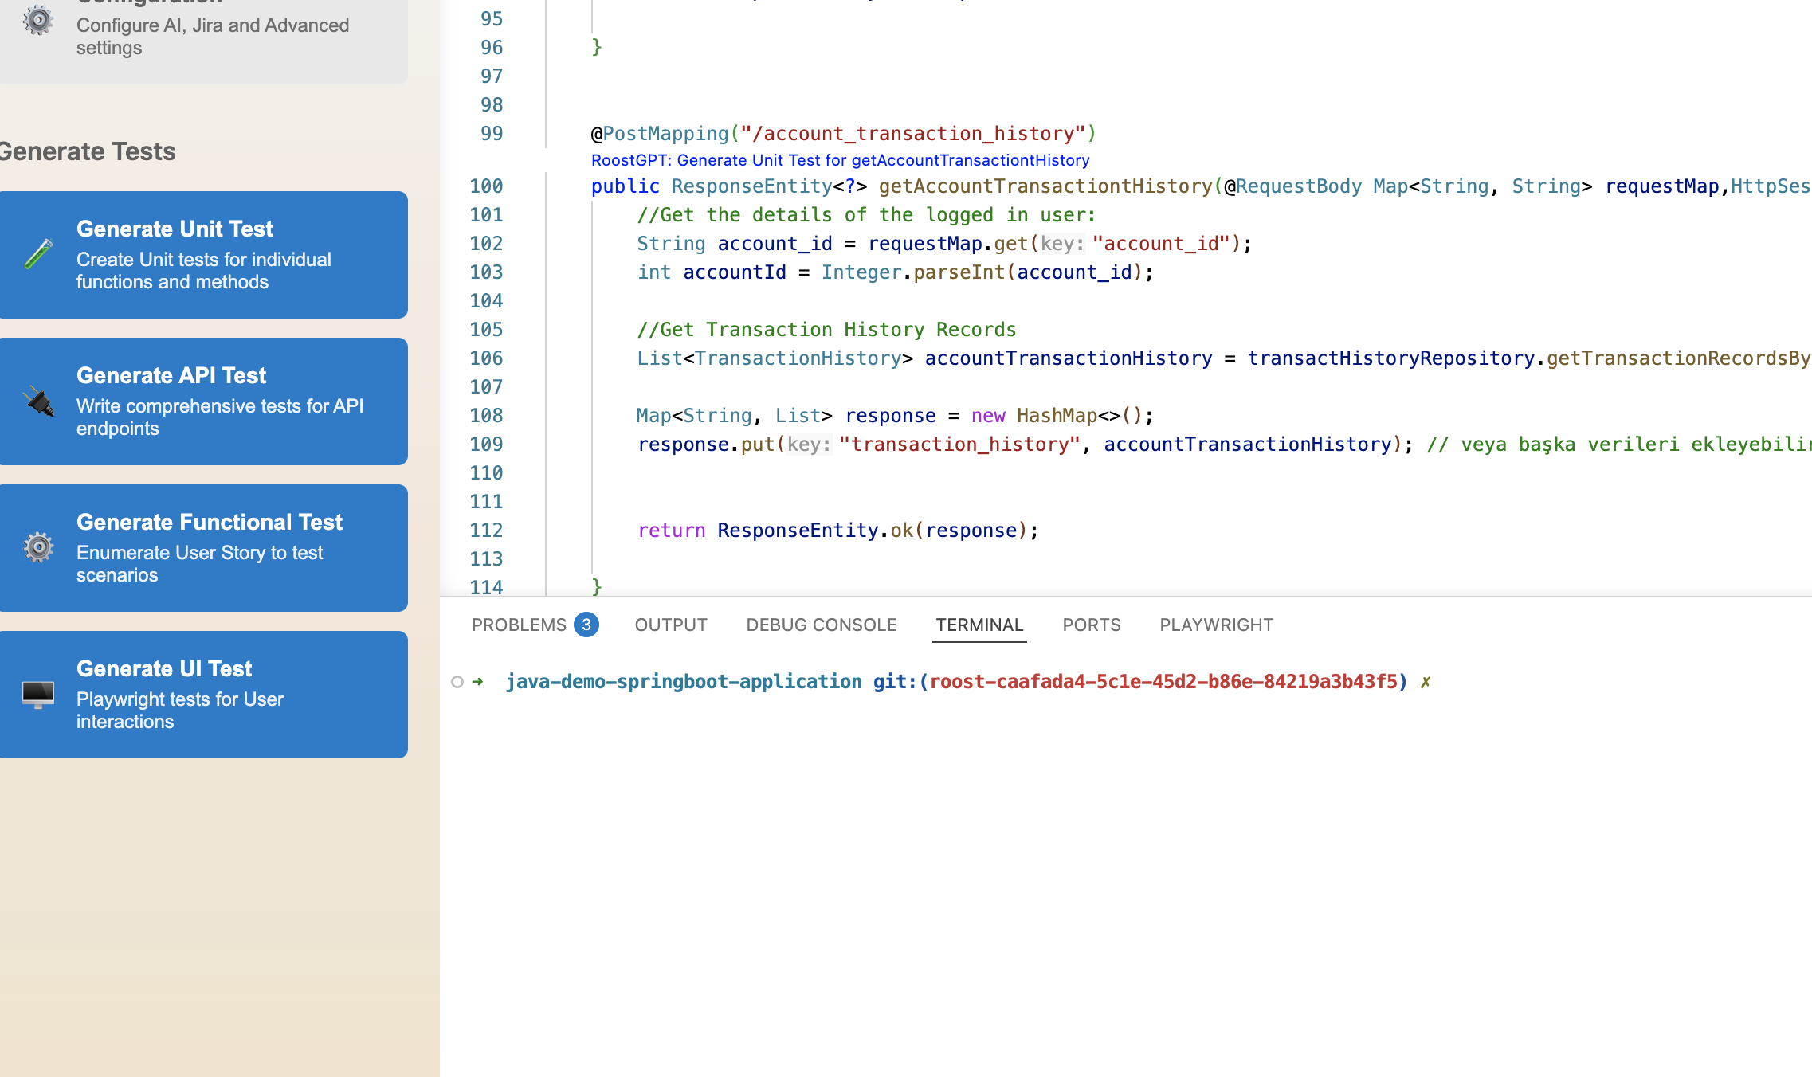Click the circle icon at the terminal prompt
The image size is (1812, 1077).
[457, 682]
